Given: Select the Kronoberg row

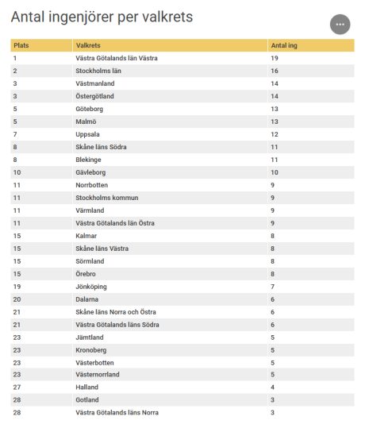Looking at the screenshot, I should coord(182,350).
